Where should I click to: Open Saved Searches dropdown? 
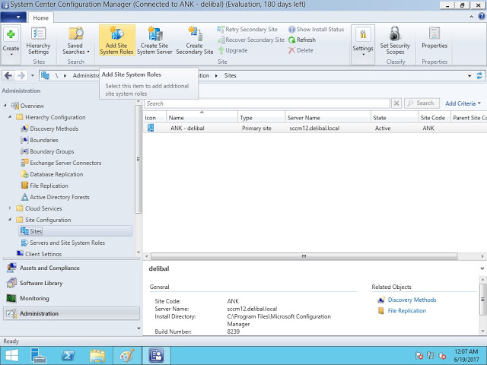click(75, 40)
